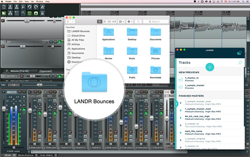Image resolution: width=250 pixels, height=157 pixels.
Task: Click the playback Rate slider handle
Action: (x=39, y=85)
